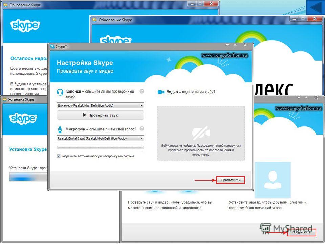This screenshot has width=325, height=244.
Task: Click the Проверьте звук и видео, чтобы убедиться text
Action: (x=170, y=205)
